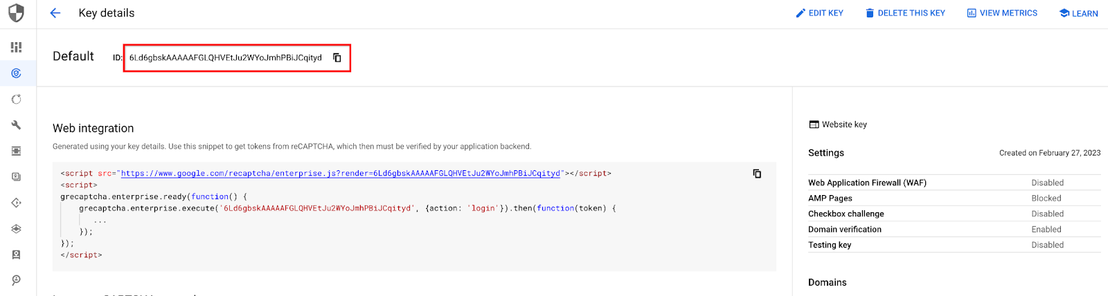
Task: Open View Metrics
Action: coord(1002,13)
